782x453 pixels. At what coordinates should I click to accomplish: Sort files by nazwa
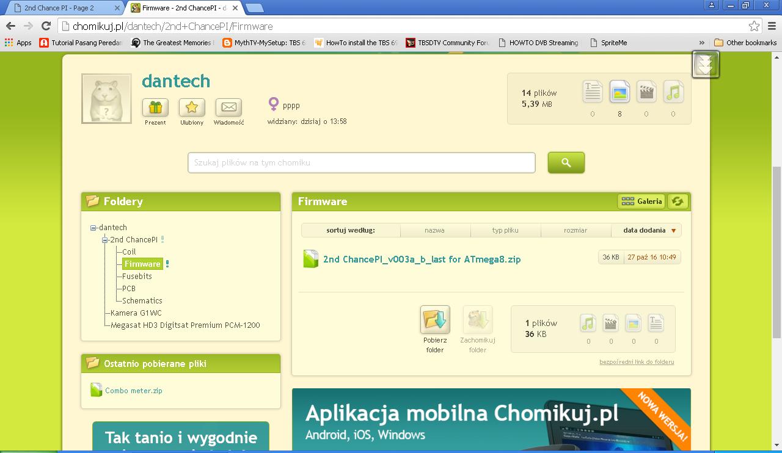(x=435, y=230)
